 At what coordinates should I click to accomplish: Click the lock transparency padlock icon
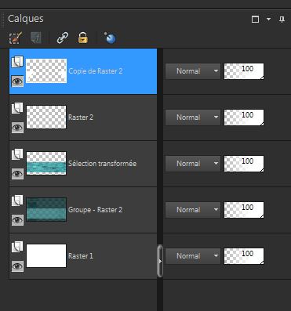(x=83, y=38)
